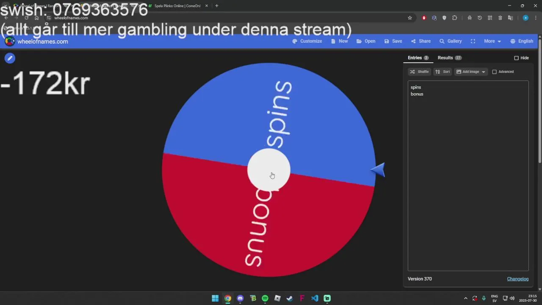Click the microphone icon in system tray
Viewport: 542px width, 305px height.
484,298
